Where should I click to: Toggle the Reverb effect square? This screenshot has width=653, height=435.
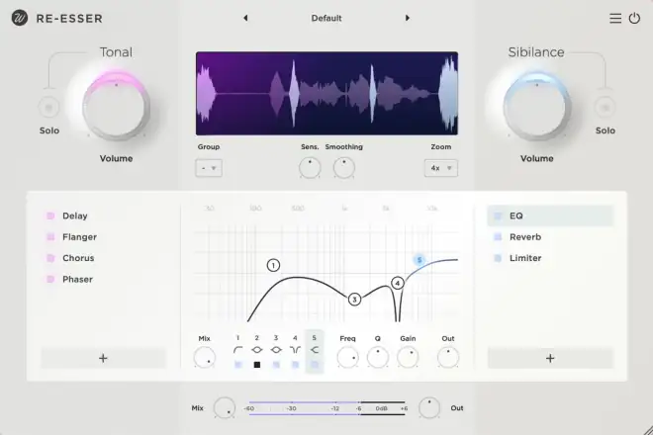coord(498,237)
